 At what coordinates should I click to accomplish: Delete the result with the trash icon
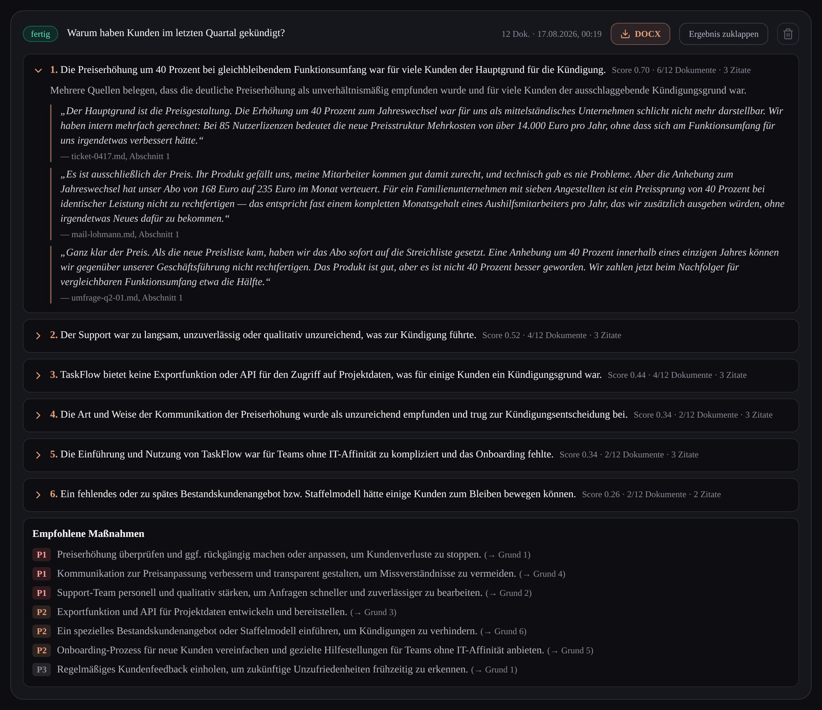click(788, 34)
